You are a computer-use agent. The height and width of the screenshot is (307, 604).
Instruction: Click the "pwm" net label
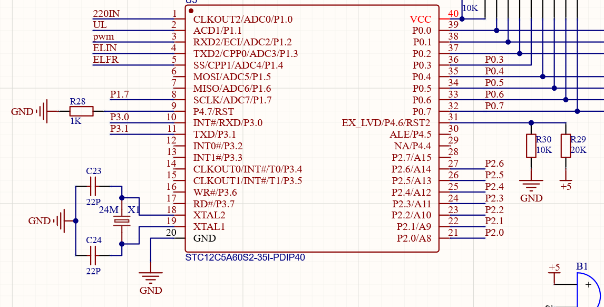click(103, 37)
